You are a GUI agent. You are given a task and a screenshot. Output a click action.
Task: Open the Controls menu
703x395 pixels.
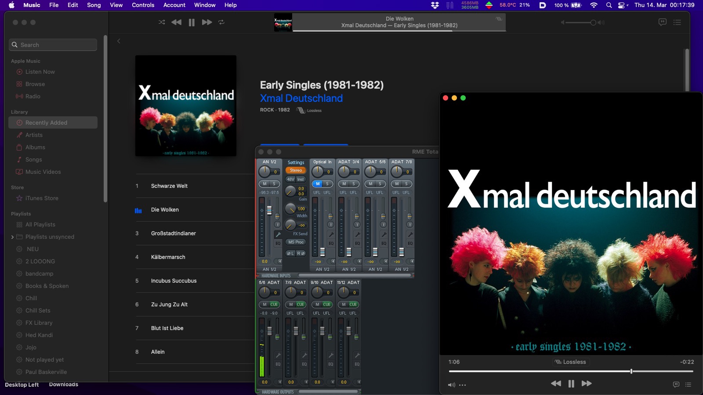[143, 5]
